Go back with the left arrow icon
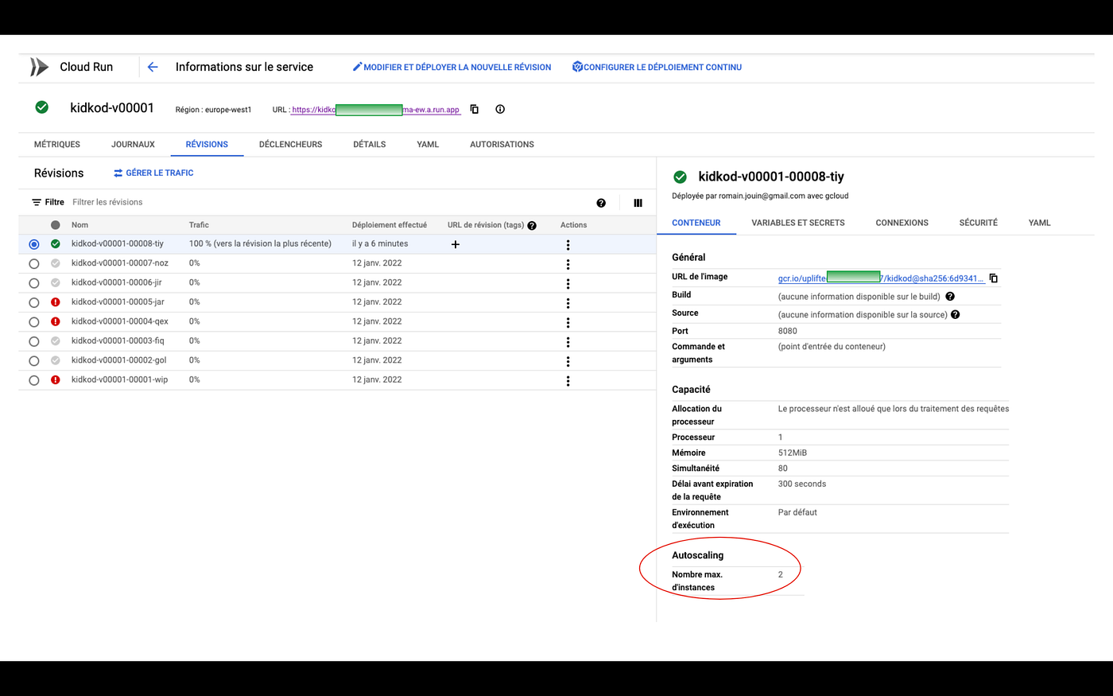This screenshot has width=1113, height=696. (153, 67)
